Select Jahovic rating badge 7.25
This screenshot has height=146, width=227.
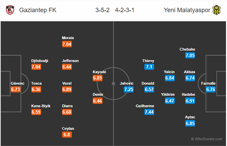pos(129,89)
